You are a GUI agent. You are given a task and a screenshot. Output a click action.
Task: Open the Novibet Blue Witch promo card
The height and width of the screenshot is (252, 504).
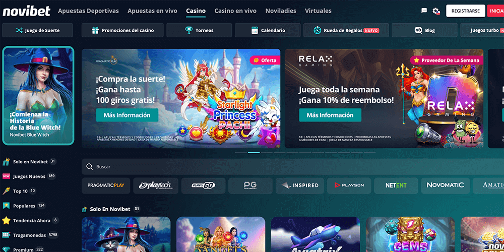pyautogui.click(x=38, y=96)
